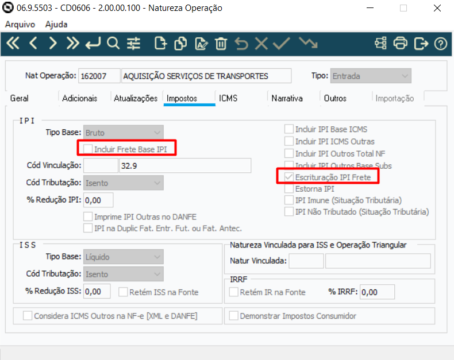Viewport: 454px width, 360px height.
Task: Switch to the Geral tab
Action: pos(20,98)
